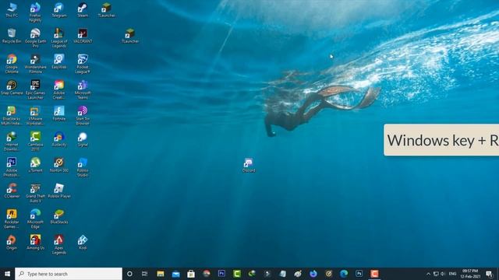Click the ENG language indicator
Image resolution: width=499 pixels, height=280 pixels.
pos(452,274)
